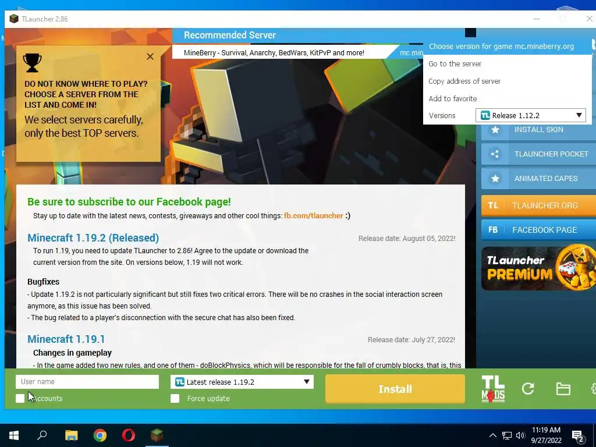Click the volume speaker tray icon
This screenshot has width=596, height=447.
(x=520, y=435)
